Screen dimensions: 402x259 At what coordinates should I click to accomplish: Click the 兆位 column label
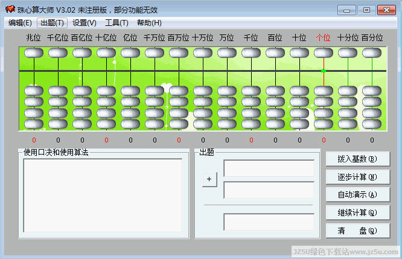(x=34, y=38)
